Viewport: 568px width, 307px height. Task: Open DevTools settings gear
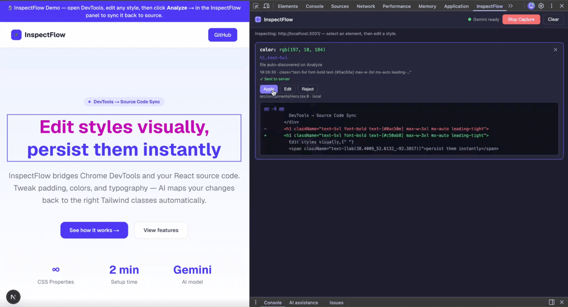click(x=541, y=6)
